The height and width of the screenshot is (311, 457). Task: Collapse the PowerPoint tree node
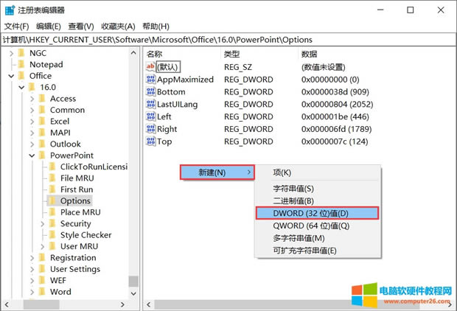pyautogui.click(x=32, y=155)
